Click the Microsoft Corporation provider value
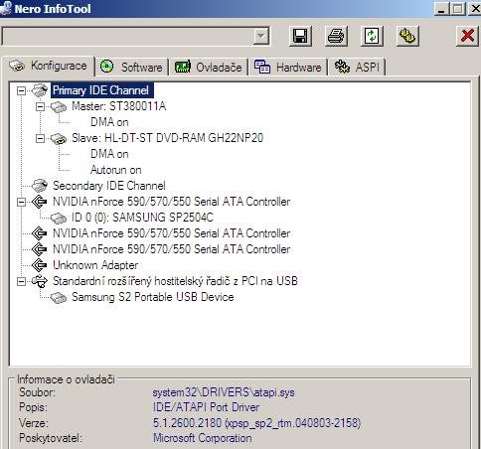Image resolution: width=481 pixels, height=449 pixels. pos(202,438)
